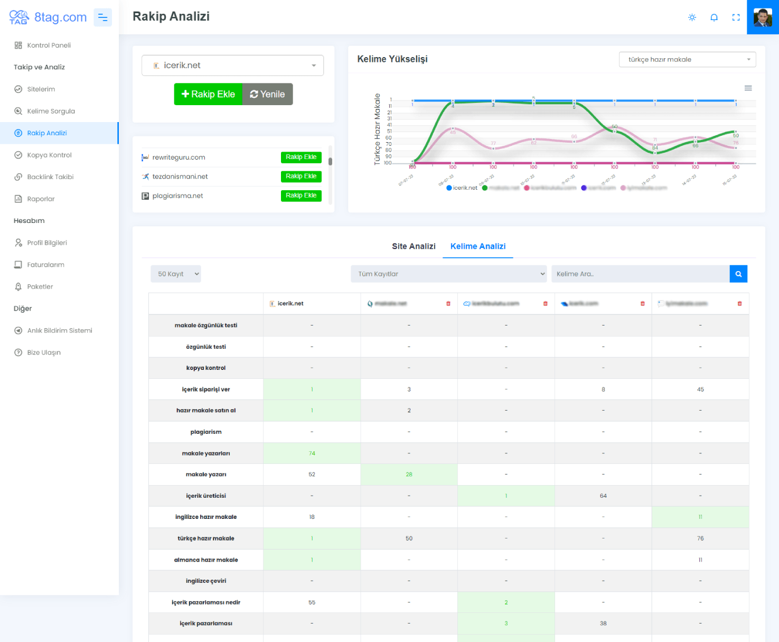Click the green Rakip Ekle button
This screenshot has height=642, width=779.
click(x=208, y=94)
